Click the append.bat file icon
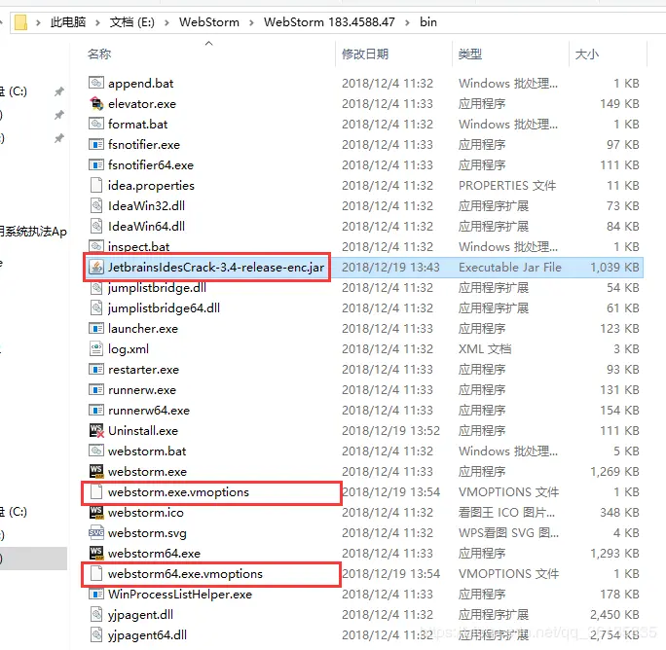 [96, 83]
